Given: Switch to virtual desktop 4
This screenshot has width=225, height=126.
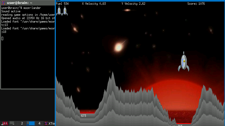Looking at the screenshot, I should (39, 123).
